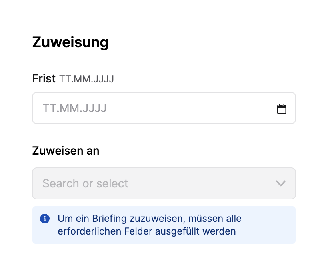This screenshot has width=328, height=269.
Task: Click the text 'erforderlichen Felder ausgefüllt werden'
Action: (147, 231)
